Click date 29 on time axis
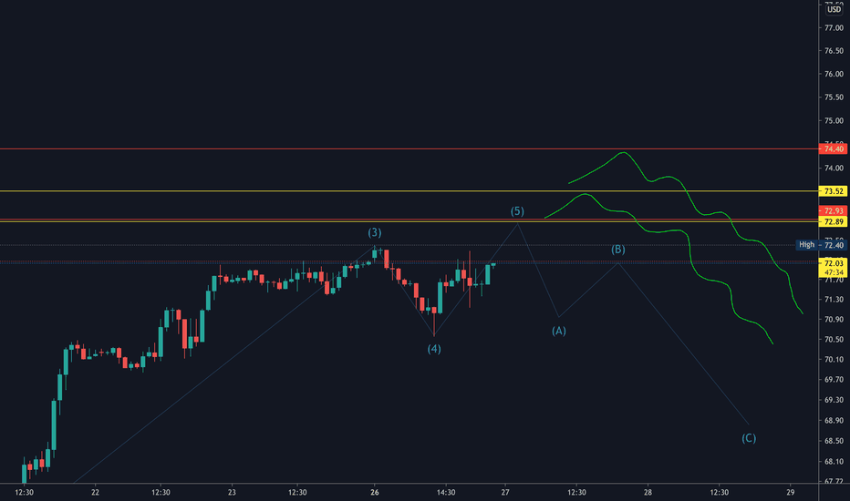The width and height of the screenshot is (850, 501). (x=791, y=492)
